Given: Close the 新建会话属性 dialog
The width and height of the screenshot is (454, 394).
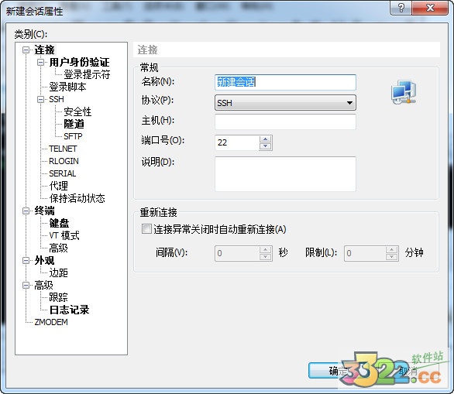Looking at the screenshot, I should [430, 8].
